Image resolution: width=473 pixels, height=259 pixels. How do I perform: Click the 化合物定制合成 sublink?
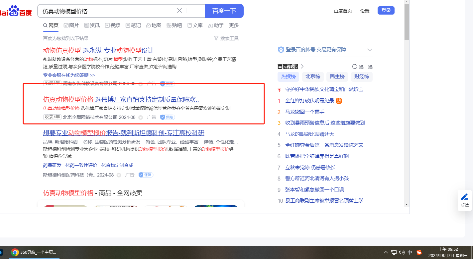(x=117, y=165)
